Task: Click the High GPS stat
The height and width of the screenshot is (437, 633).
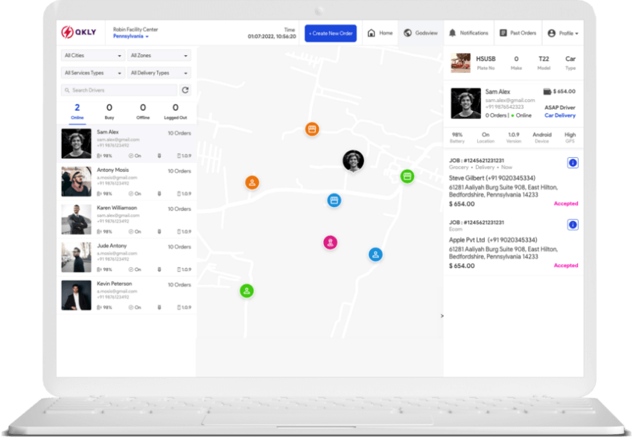Action: pyautogui.click(x=570, y=138)
